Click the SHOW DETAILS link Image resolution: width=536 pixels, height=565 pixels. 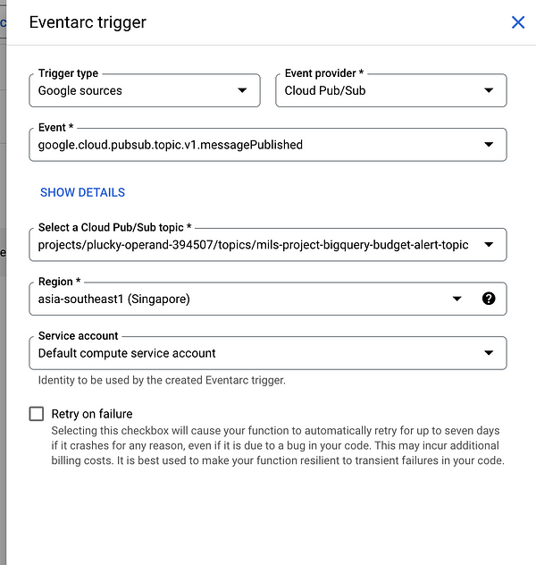click(x=82, y=192)
